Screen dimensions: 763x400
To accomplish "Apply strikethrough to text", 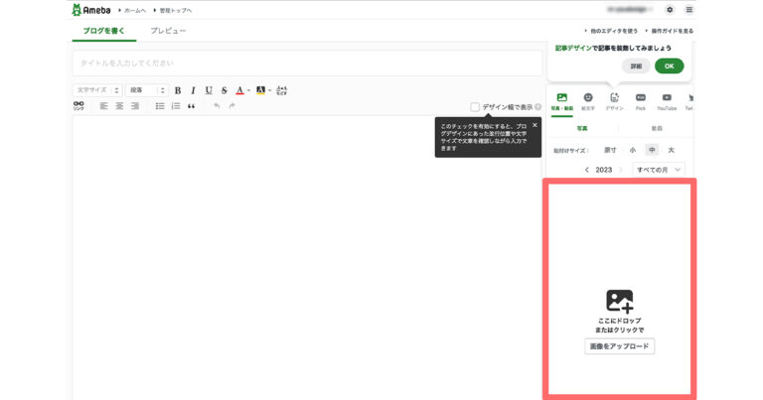I will tap(225, 90).
